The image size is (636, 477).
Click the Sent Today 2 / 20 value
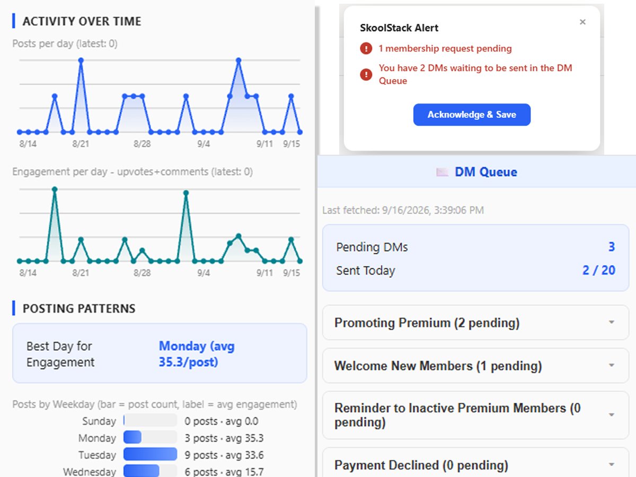point(599,270)
